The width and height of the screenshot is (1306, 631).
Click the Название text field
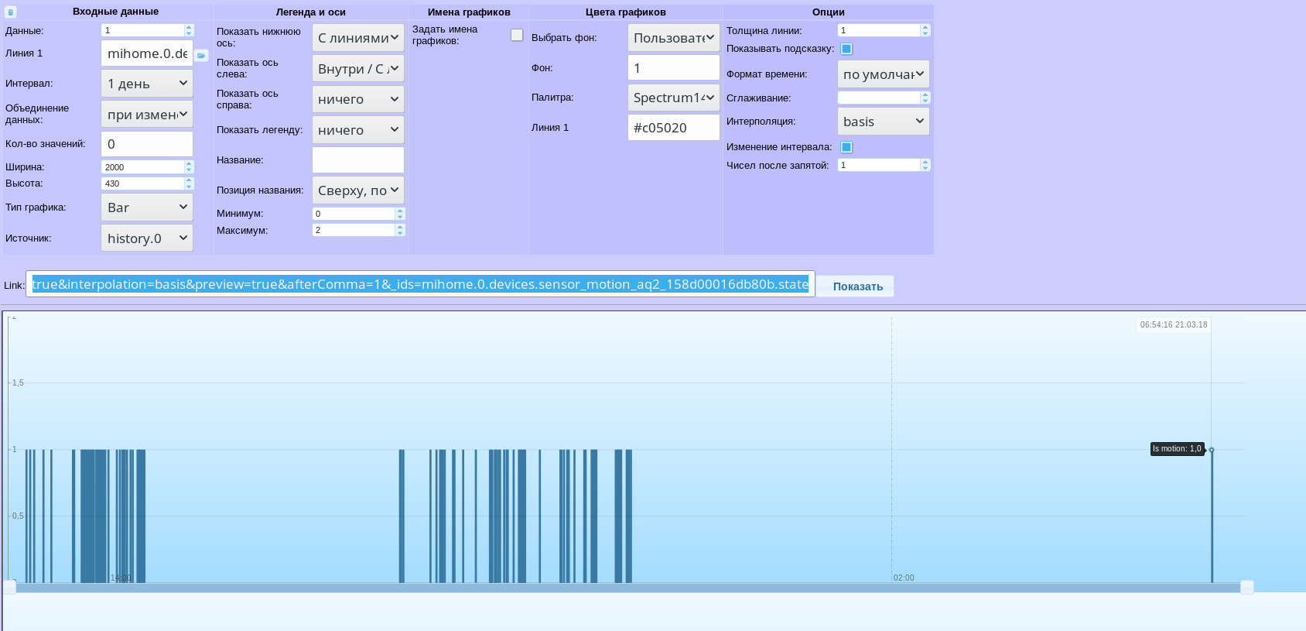click(358, 160)
